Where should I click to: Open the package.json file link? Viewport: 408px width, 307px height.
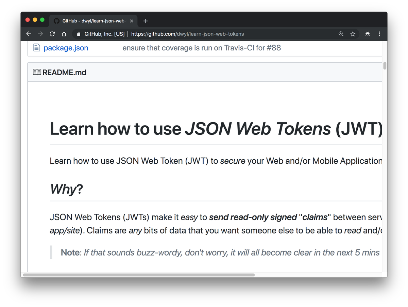66,48
